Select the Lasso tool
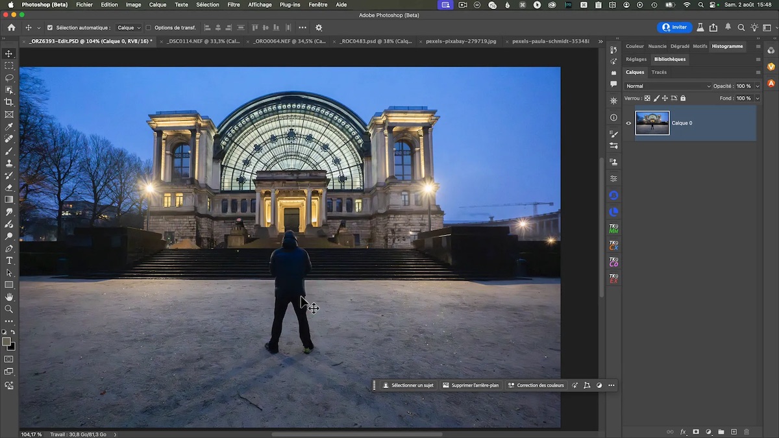The image size is (779, 438). click(9, 78)
